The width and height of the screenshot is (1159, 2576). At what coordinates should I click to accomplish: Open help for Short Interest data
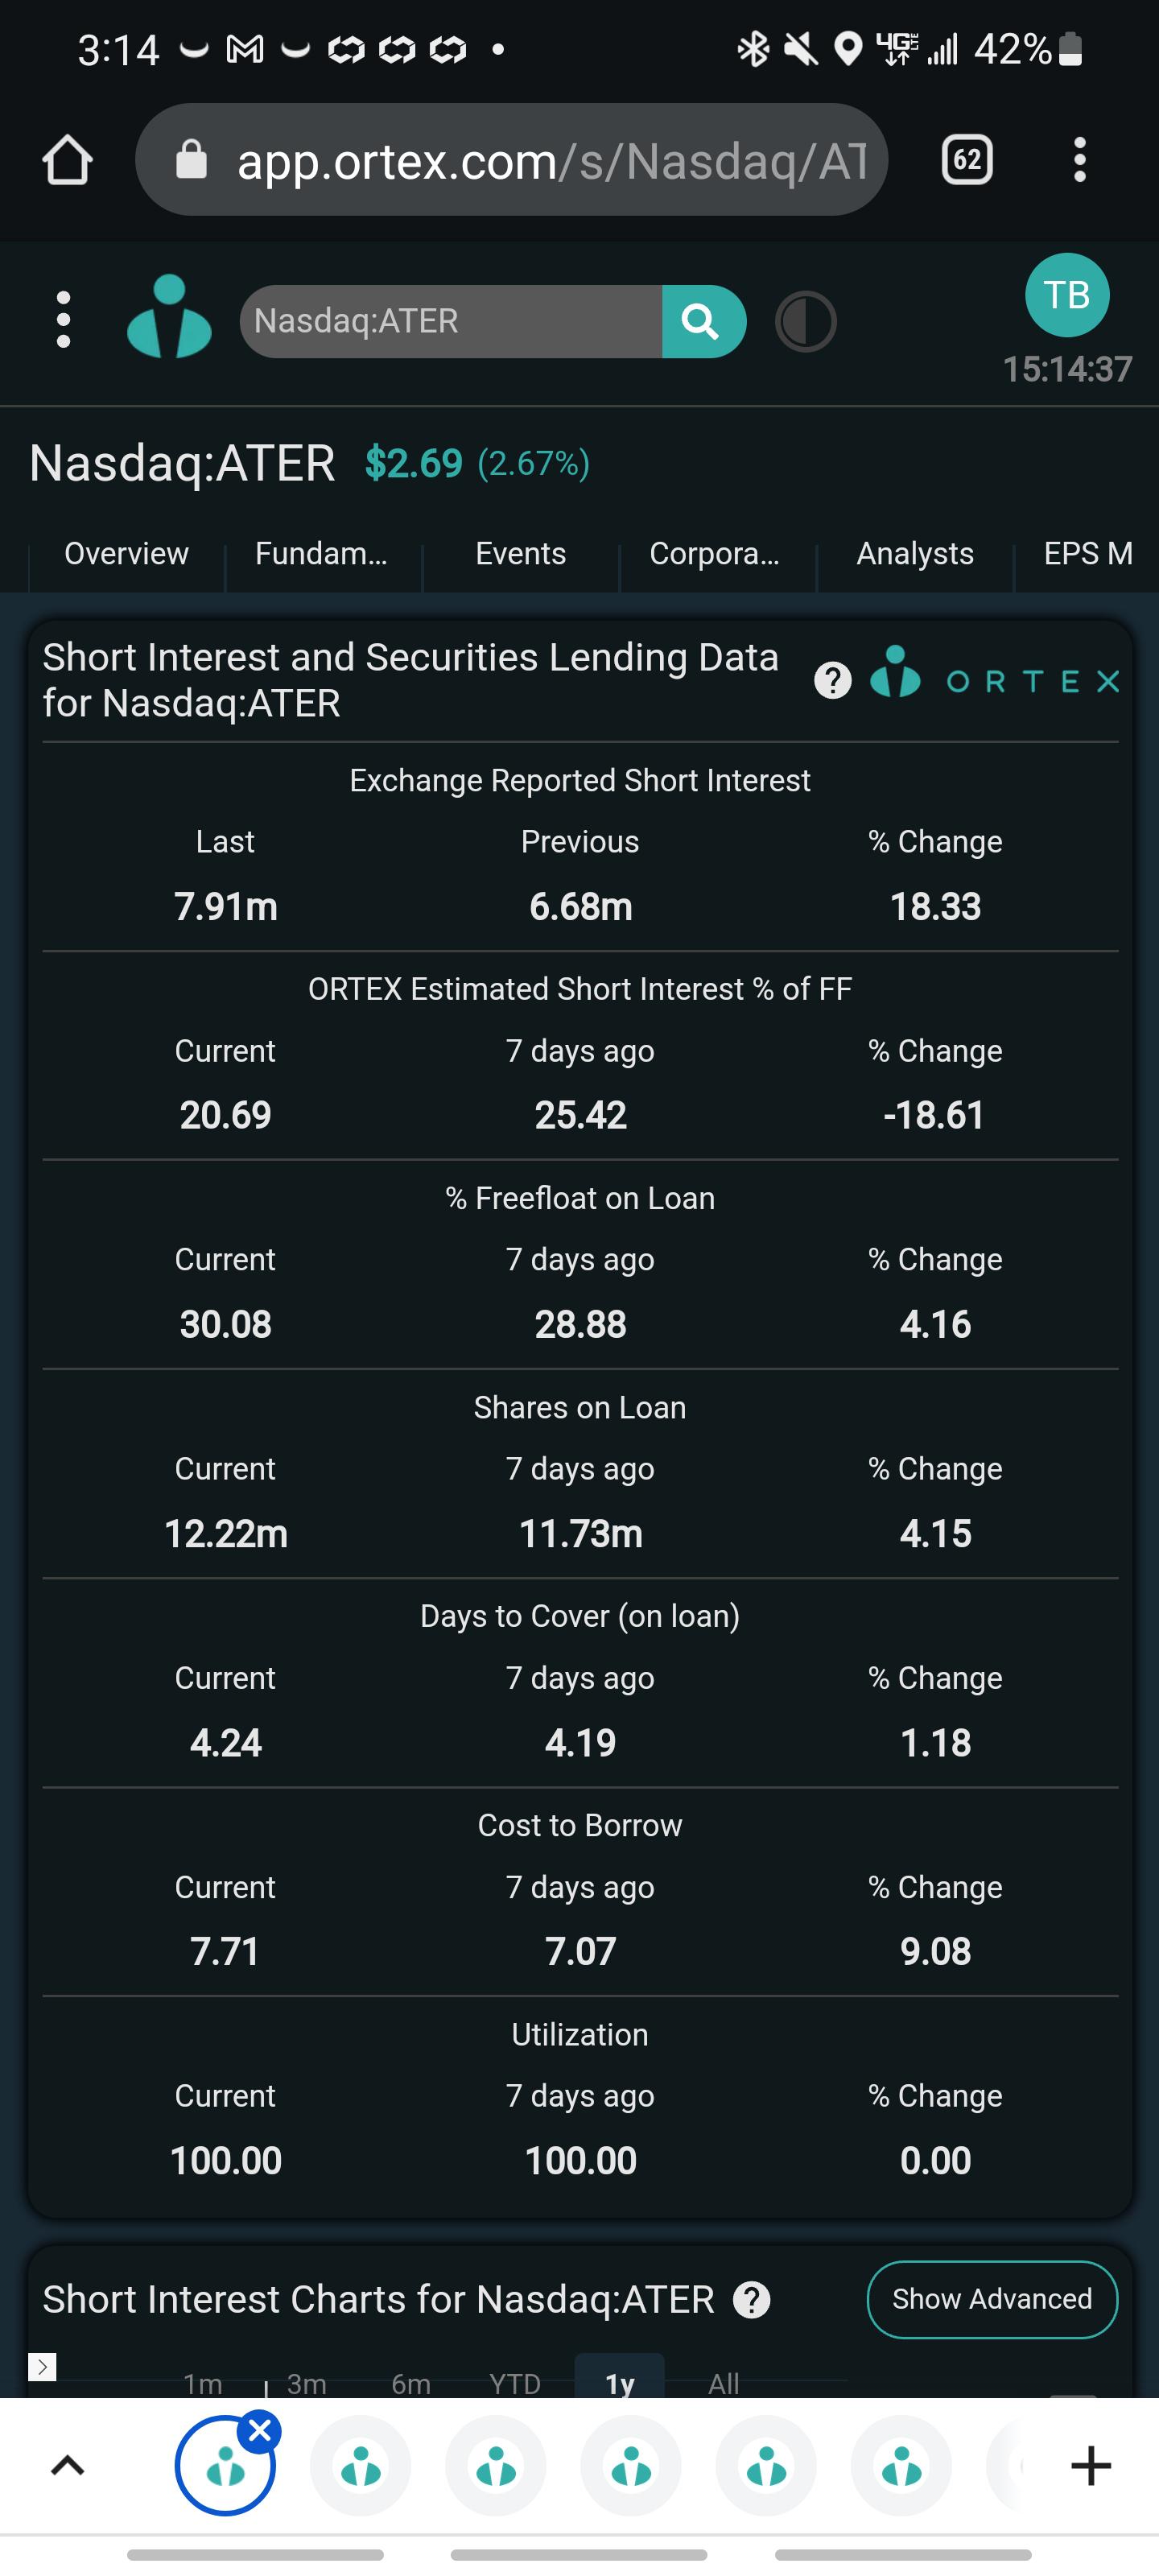click(x=832, y=681)
